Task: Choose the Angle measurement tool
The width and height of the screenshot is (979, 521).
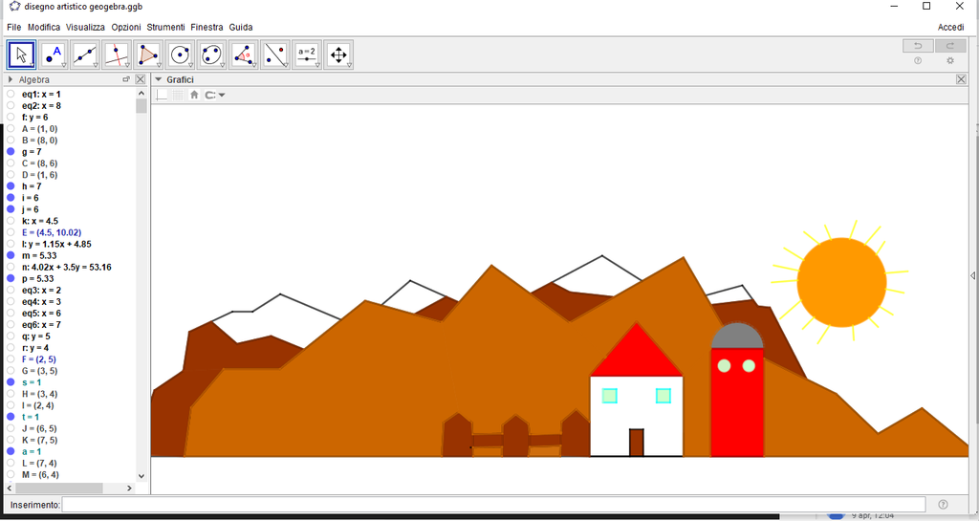Action: (243, 55)
